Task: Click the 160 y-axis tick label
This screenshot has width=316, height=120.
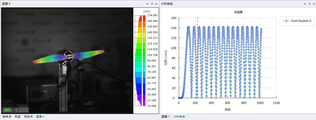Action: pyautogui.click(x=173, y=18)
